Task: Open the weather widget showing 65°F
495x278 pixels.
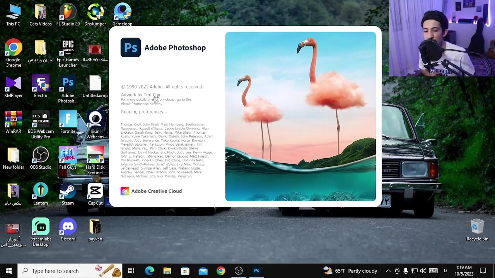Action: point(350,271)
